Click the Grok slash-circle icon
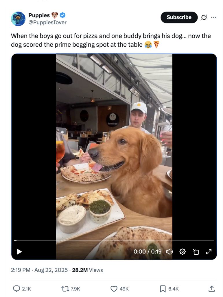 (x=204, y=17)
